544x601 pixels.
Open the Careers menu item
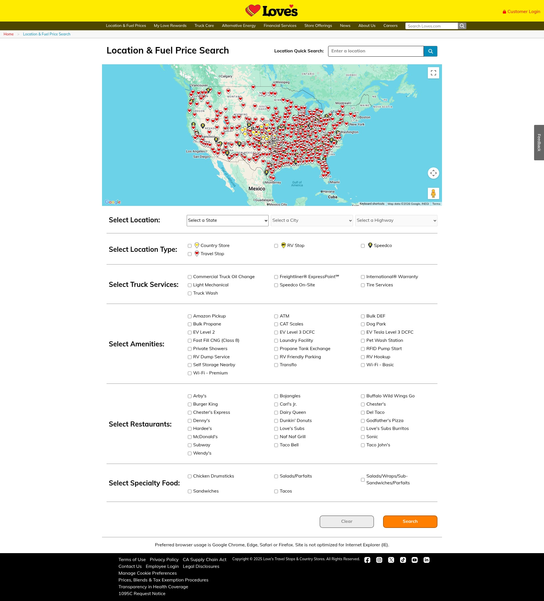[390, 26]
